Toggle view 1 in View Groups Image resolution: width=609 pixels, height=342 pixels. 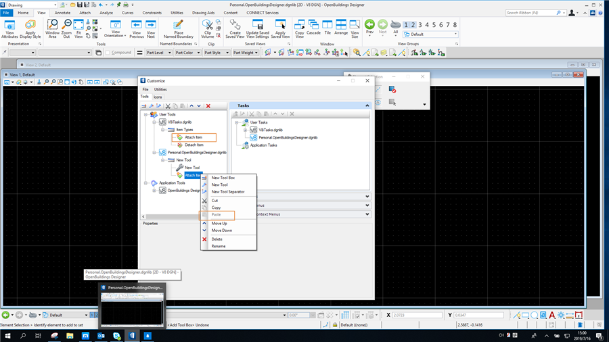tap(406, 25)
